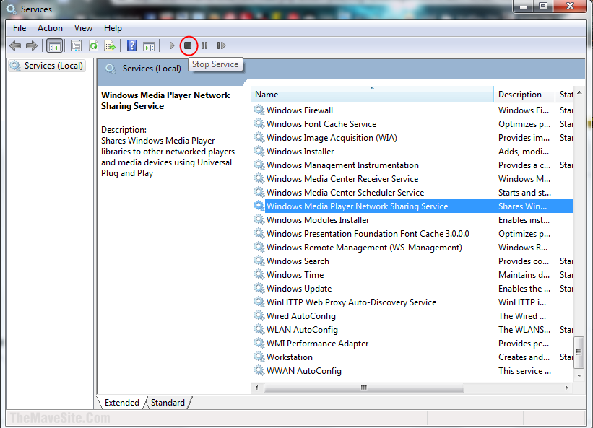This screenshot has width=593, height=428.
Task: Refresh the services list
Action: (93, 46)
